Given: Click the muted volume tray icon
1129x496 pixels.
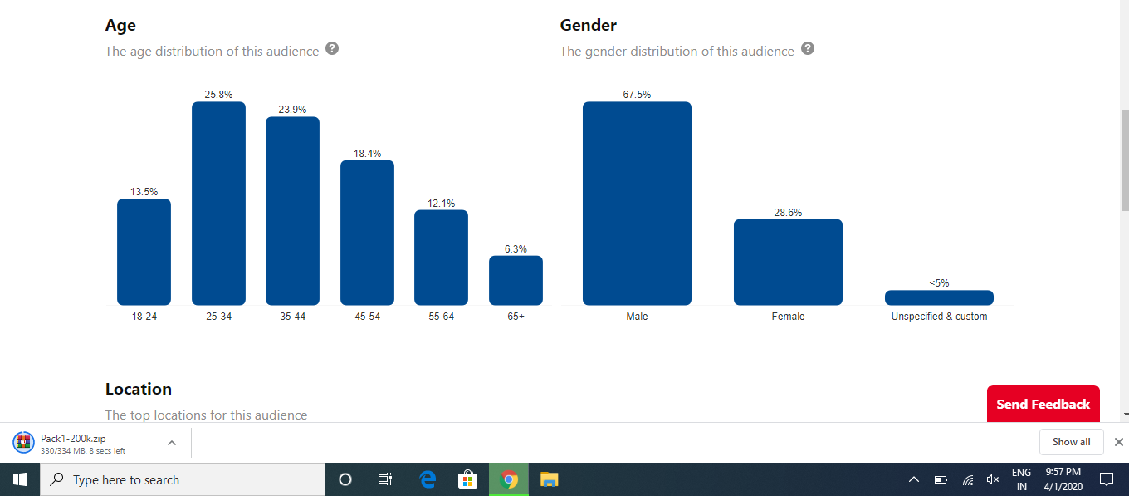Looking at the screenshot, I should pyautogui.click(x=992, y=479).
